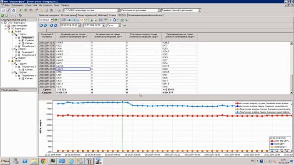
Task: Click the table view icon right of the filter
Action: 63,20
